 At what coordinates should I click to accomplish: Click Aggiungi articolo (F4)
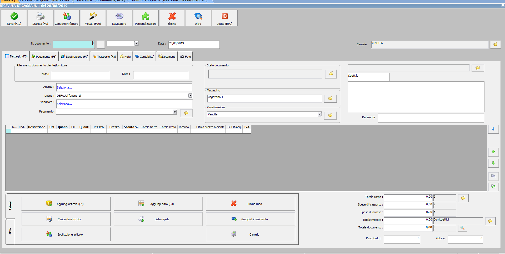click(66, 204)
